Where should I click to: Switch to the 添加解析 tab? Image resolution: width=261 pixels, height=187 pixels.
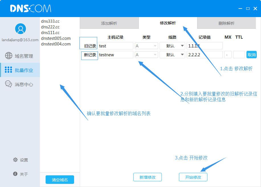[109, 23]
